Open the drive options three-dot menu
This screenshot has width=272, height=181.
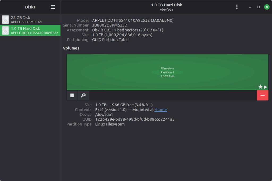coord(237,7)
